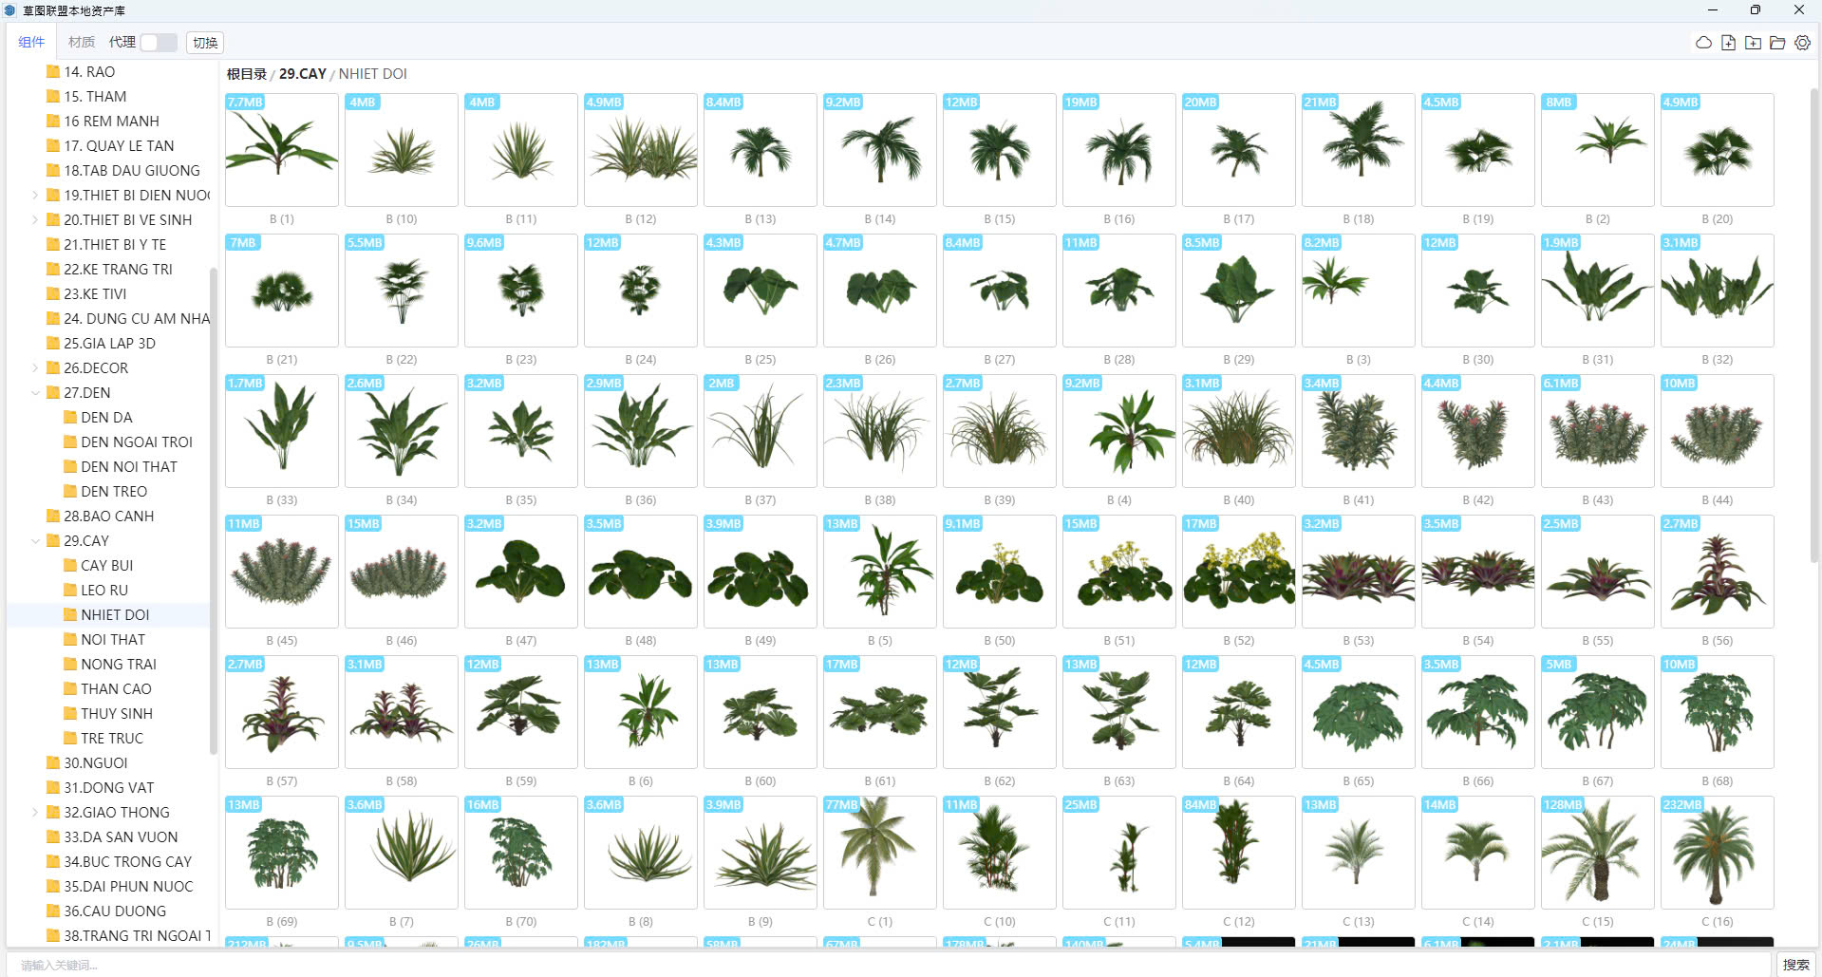Click the NHIET DOI folder icon

tap(70, 614)
